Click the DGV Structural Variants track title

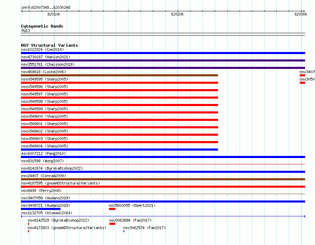(x=50, y=45)
